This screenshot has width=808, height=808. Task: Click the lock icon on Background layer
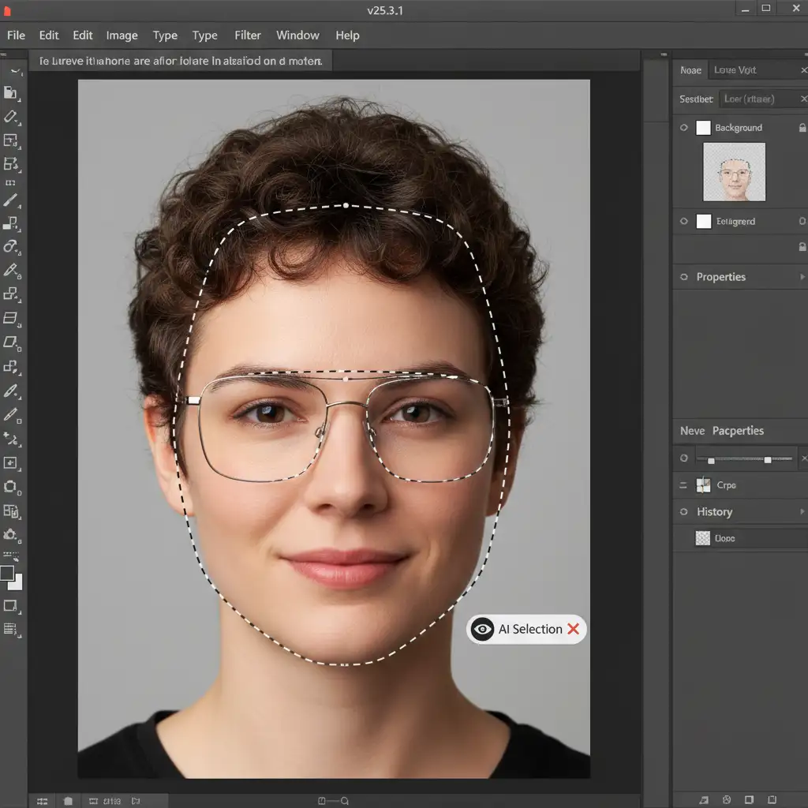tap(802, 128)
